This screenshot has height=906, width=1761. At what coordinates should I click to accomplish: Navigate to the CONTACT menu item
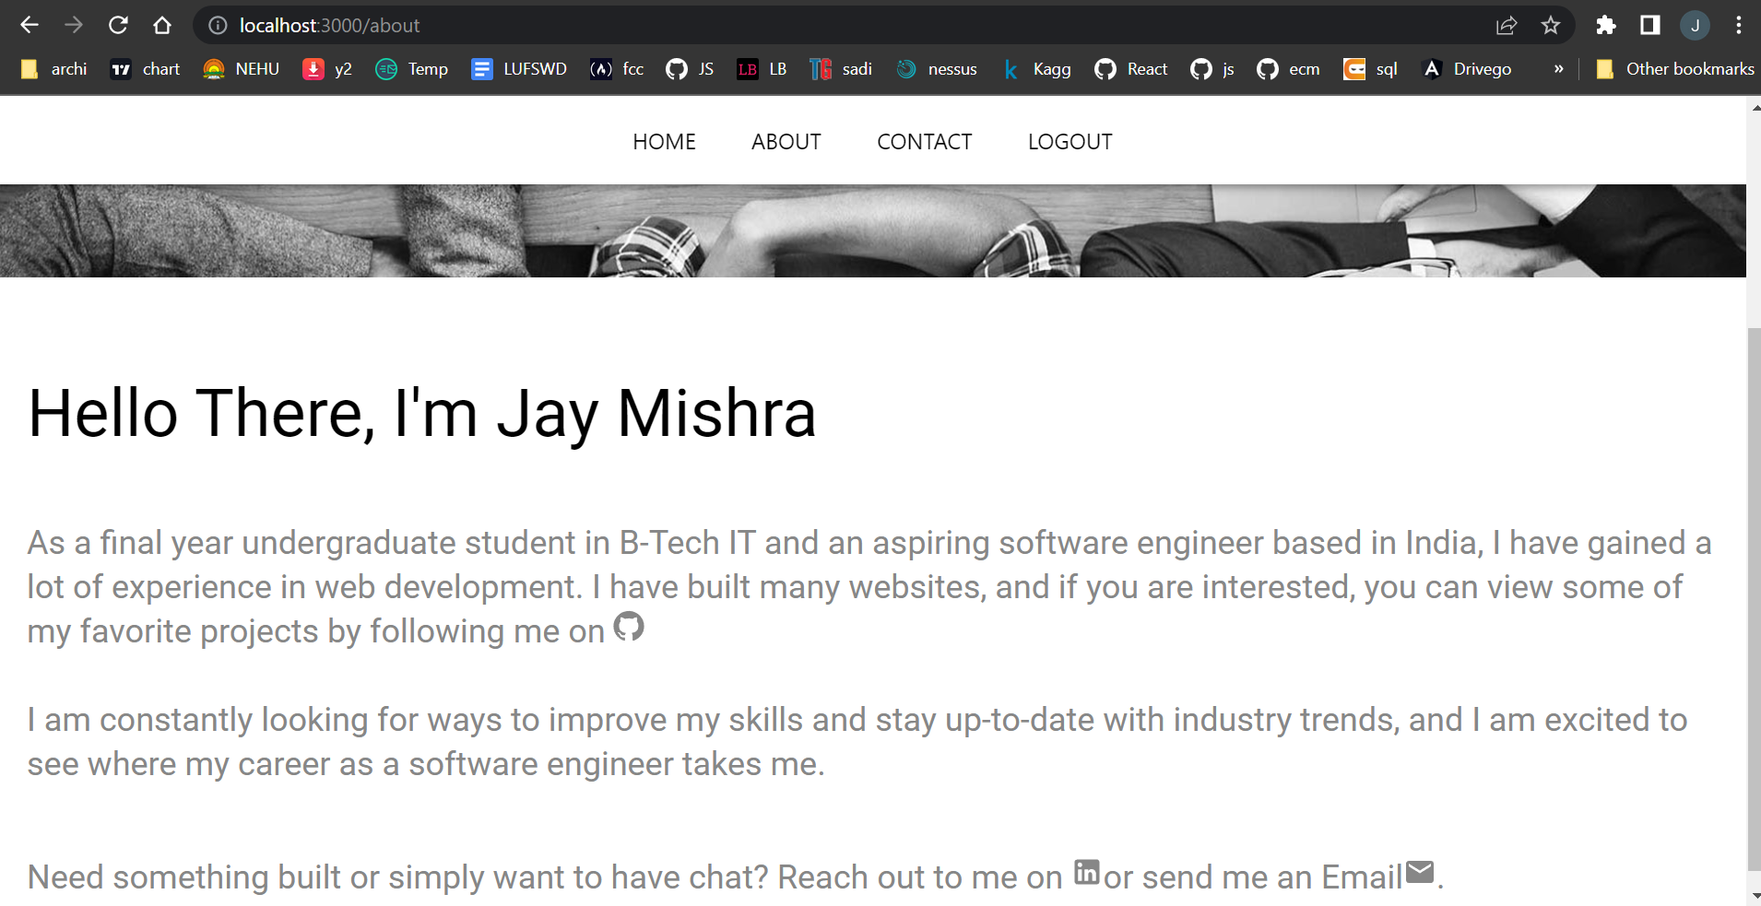click(x=925, y=141)
